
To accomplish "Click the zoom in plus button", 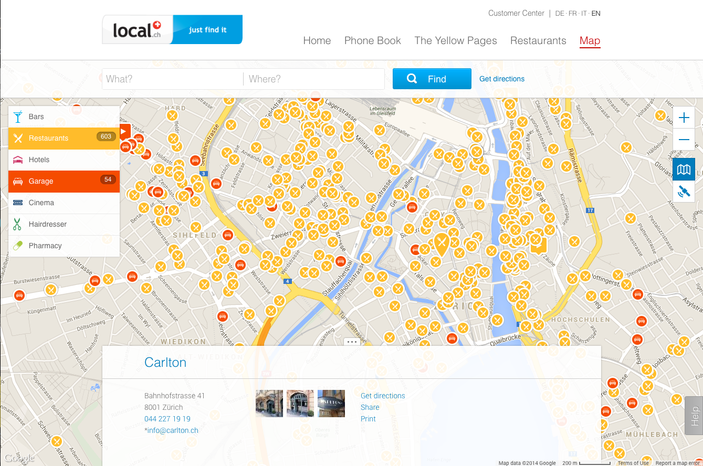I will [x=684, y=118].
